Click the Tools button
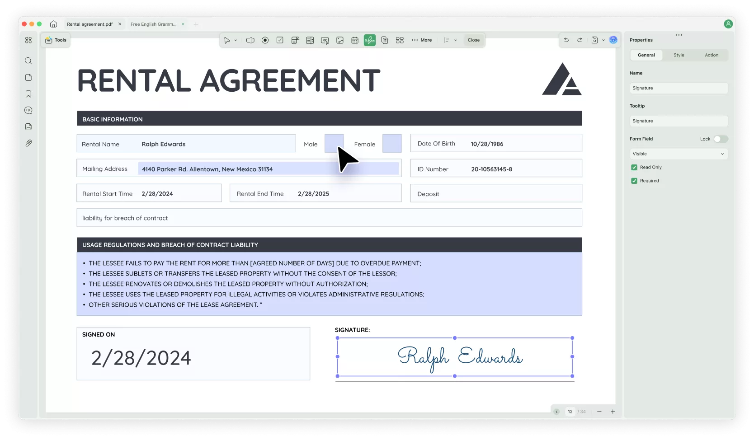Viewport: 754px width, 440px height. (56, 40)
